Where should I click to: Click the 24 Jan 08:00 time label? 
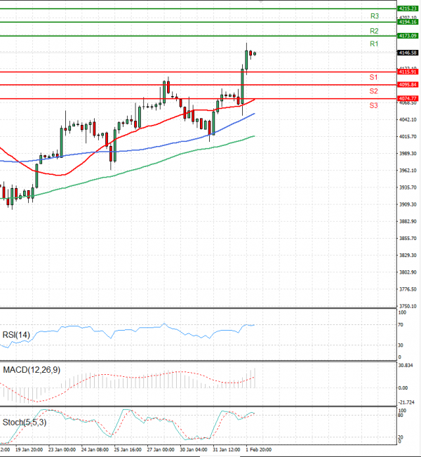tap(95, 450)
